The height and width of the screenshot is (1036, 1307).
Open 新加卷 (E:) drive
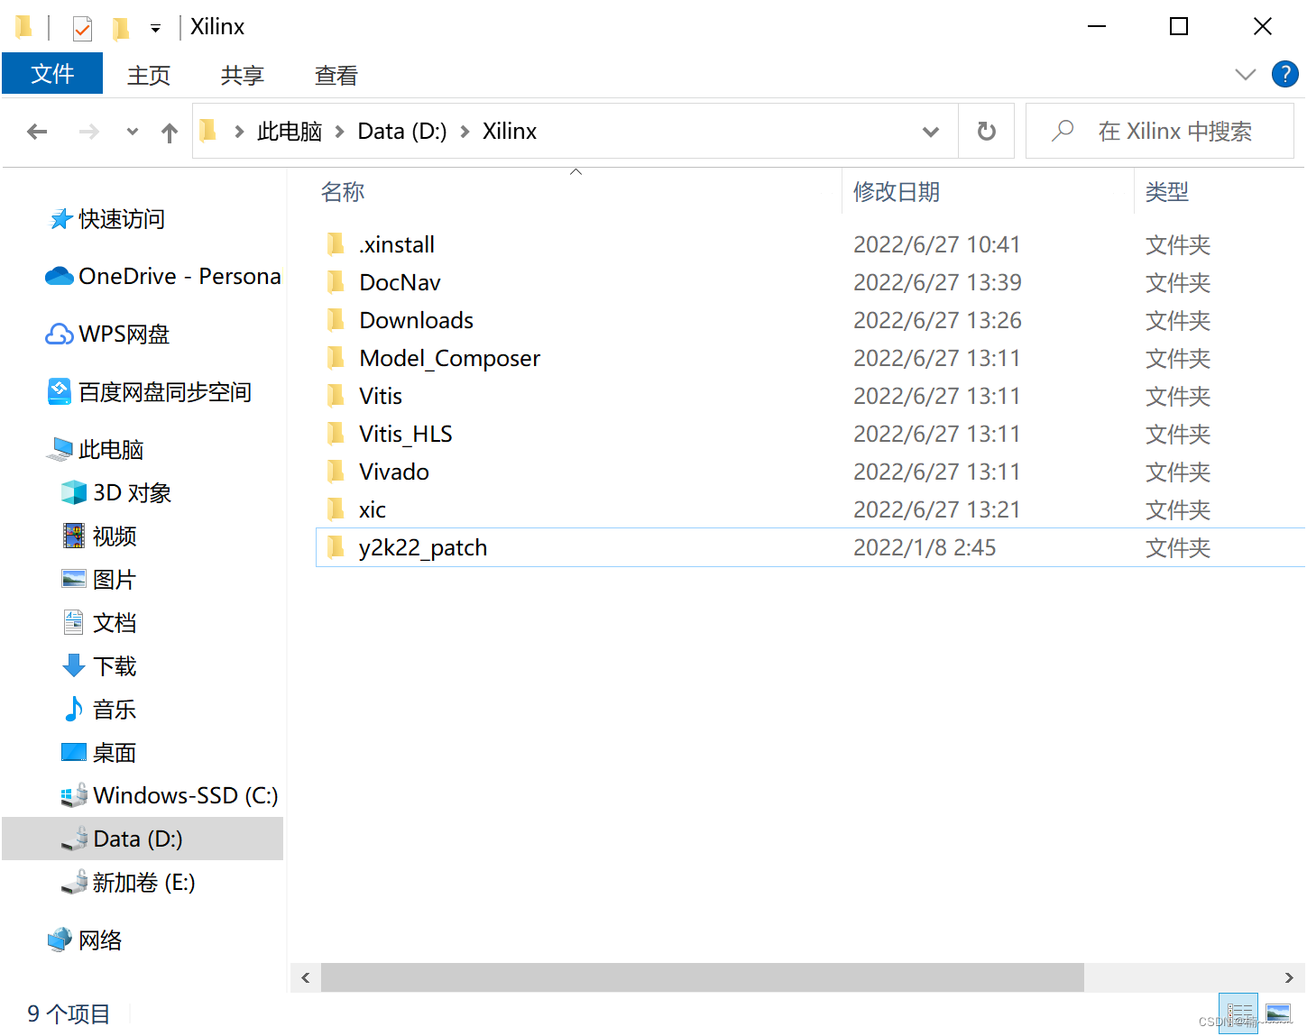tap(128, 882)
